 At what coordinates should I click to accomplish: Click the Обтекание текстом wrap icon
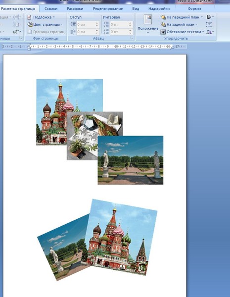coord(163,32)
